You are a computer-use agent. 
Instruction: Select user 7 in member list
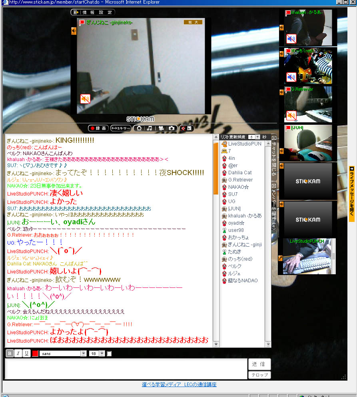[226, 151]
